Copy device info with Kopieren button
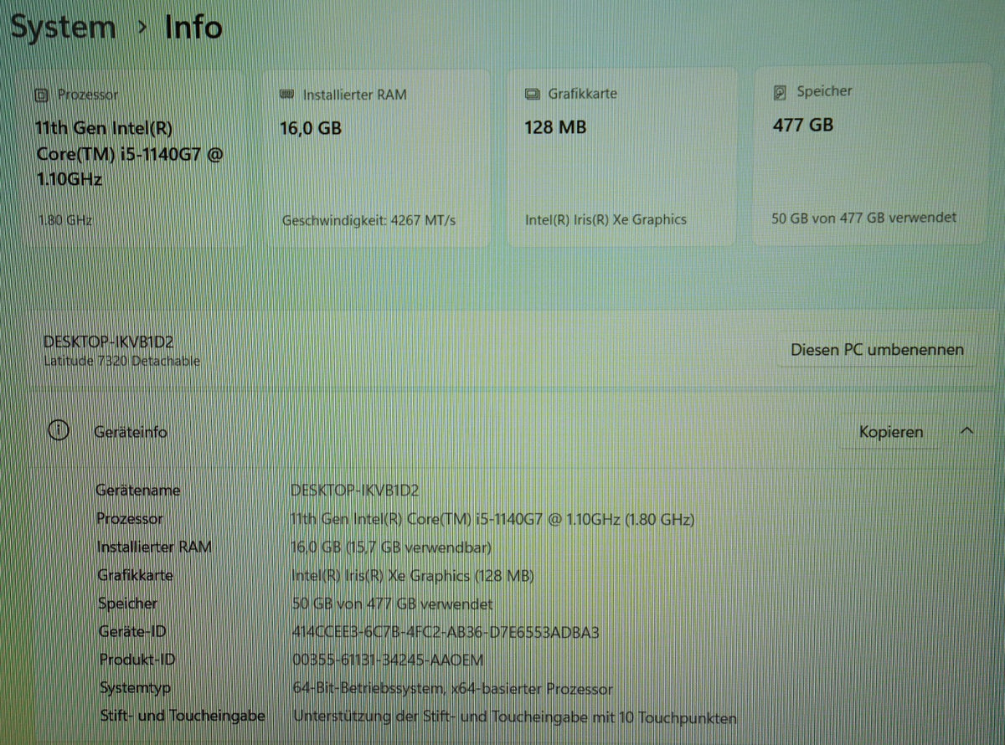Image resolution: width=1005 pixels, height=745 pixels. (x=891, y=432)
